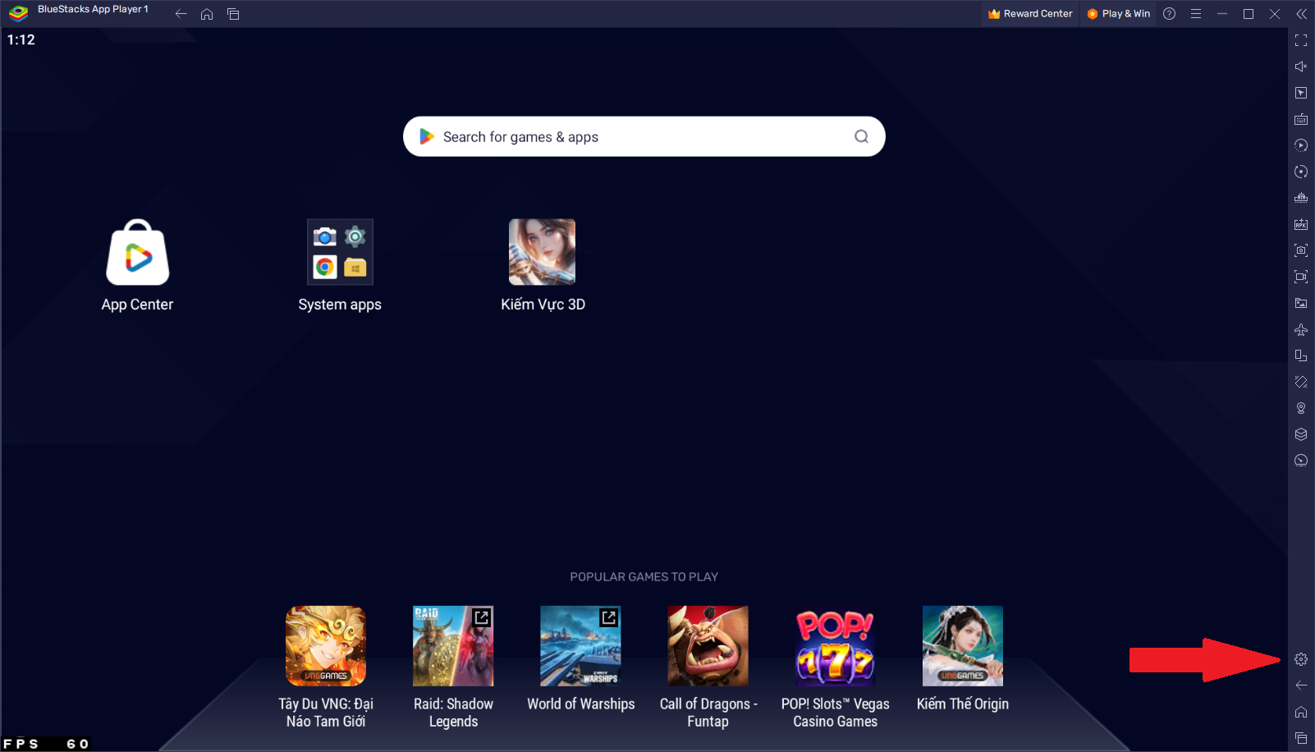Click the magnifier icon in search bar
Screen dimensions: 1315x752
point(861,136)
